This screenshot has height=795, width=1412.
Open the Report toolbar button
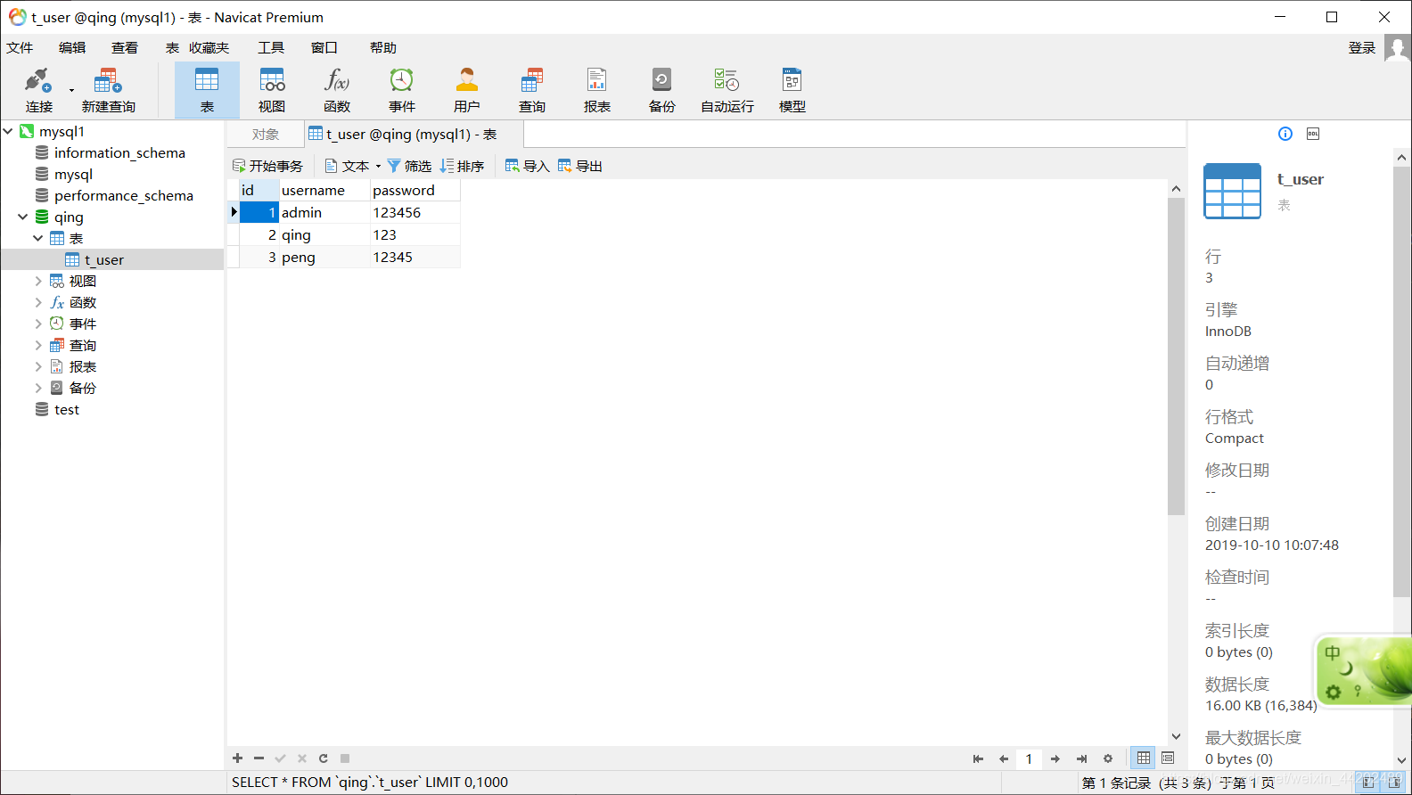click(x=597, y=90)
